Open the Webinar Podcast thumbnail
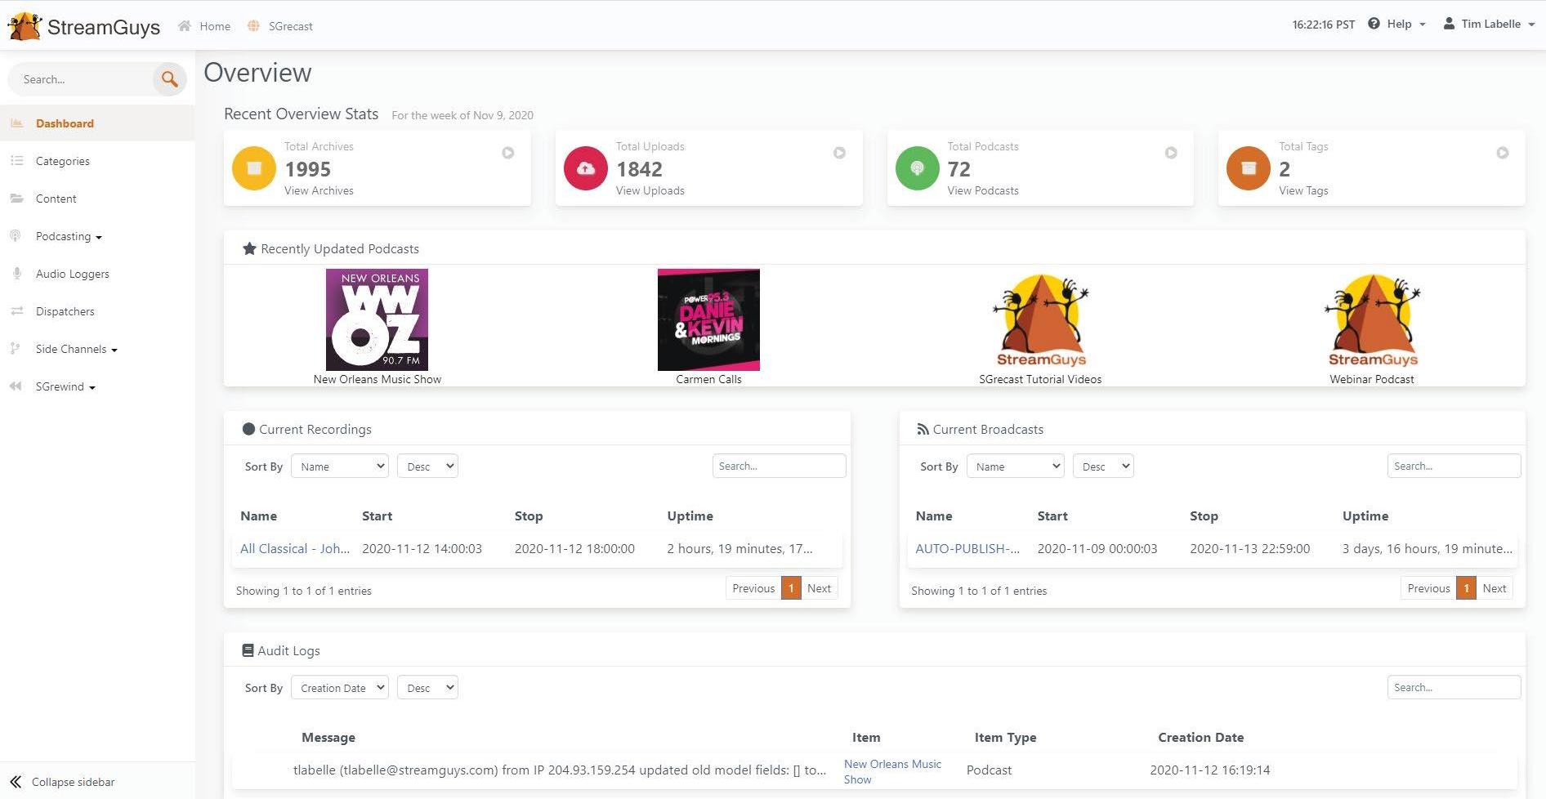The height and width of the screenshot is (799, 1546). [1372, 319]
